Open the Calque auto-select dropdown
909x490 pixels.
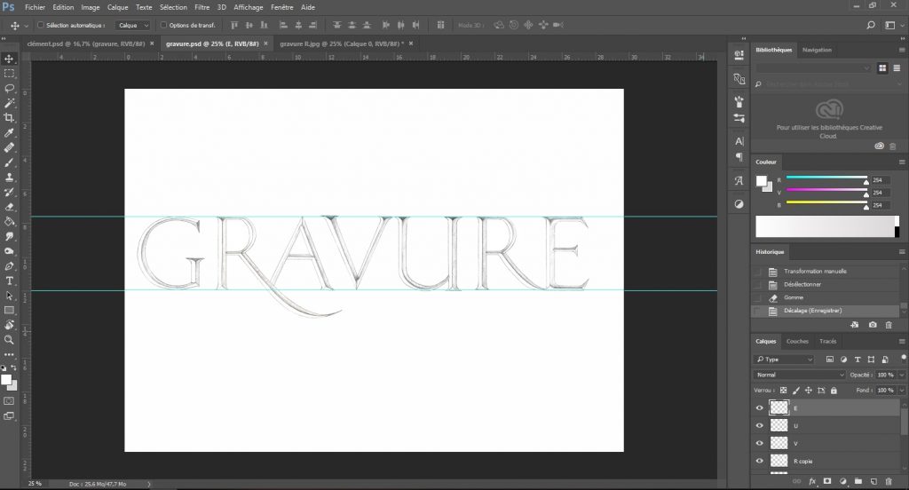132,25
